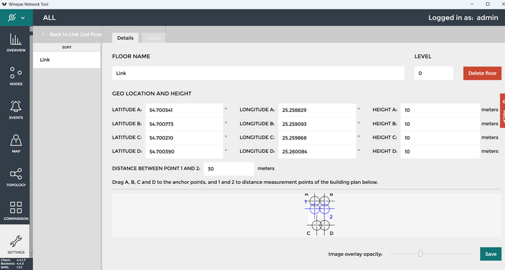
Task: Click the Wirepas logo icon in header
Action: coord(12,18)
